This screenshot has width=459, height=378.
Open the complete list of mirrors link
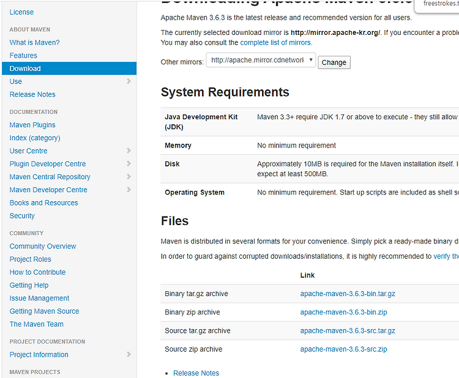[276, 42]
